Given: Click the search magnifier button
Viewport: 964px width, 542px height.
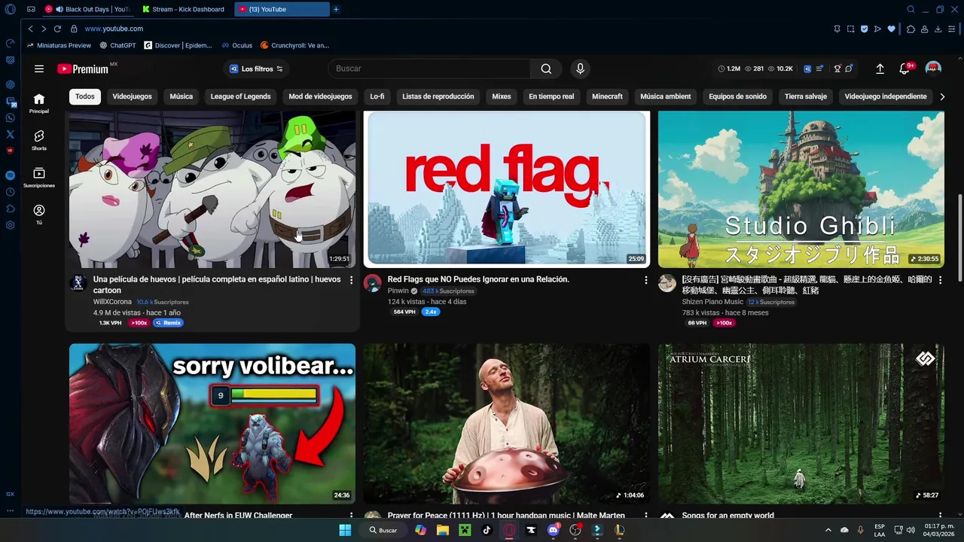Looking at the screenshot, I should (x=546, y=69).
